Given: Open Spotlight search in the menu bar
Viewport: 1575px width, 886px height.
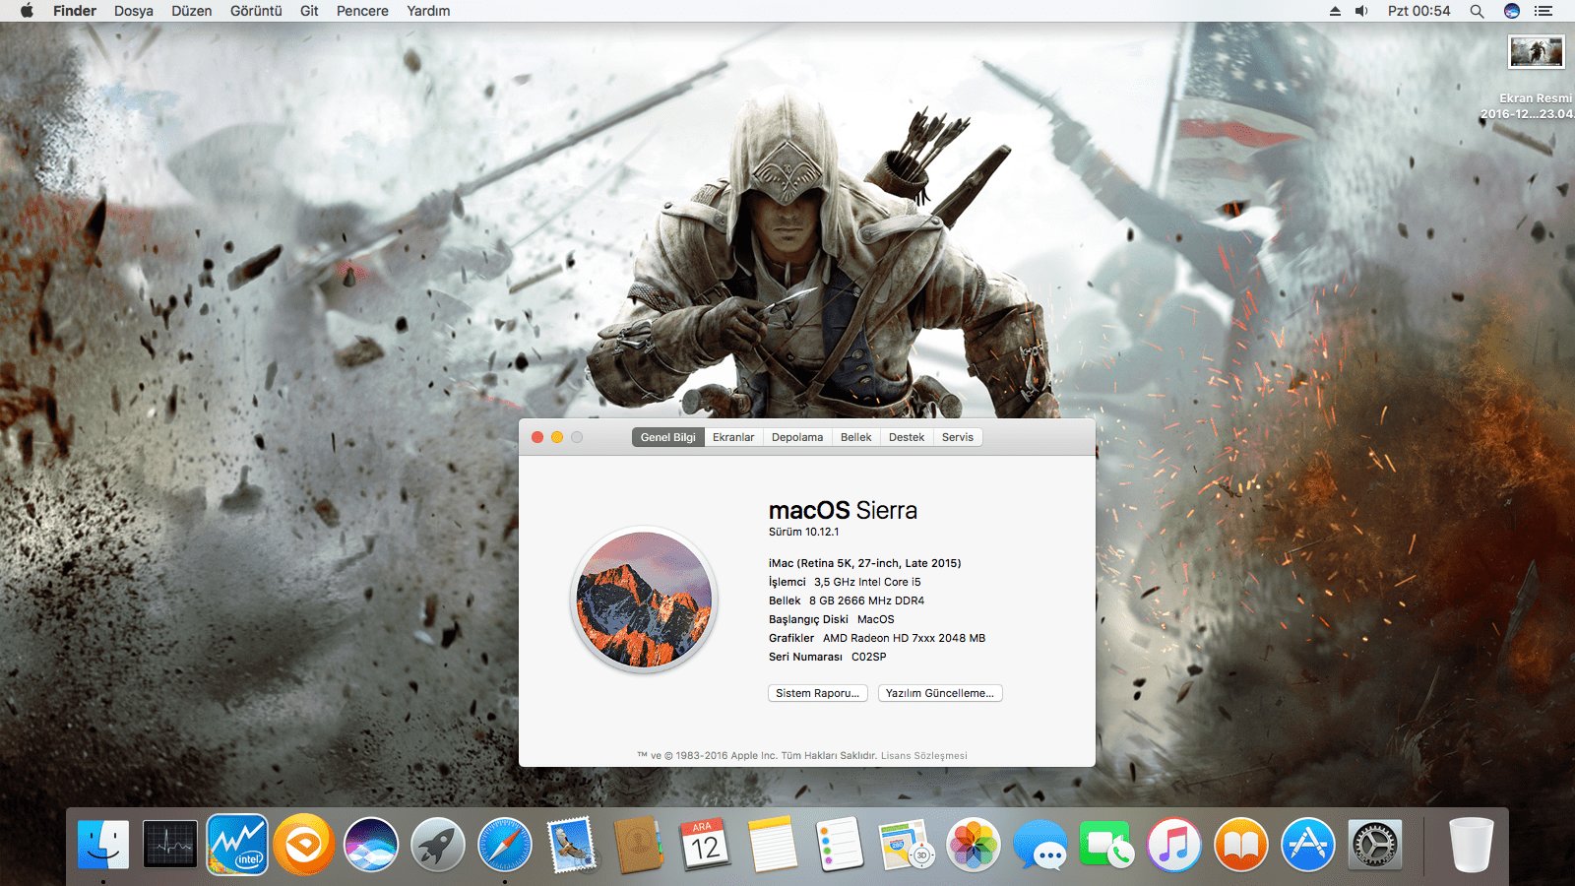Looking at the screenshot, I should click(x=1477, y=11).
